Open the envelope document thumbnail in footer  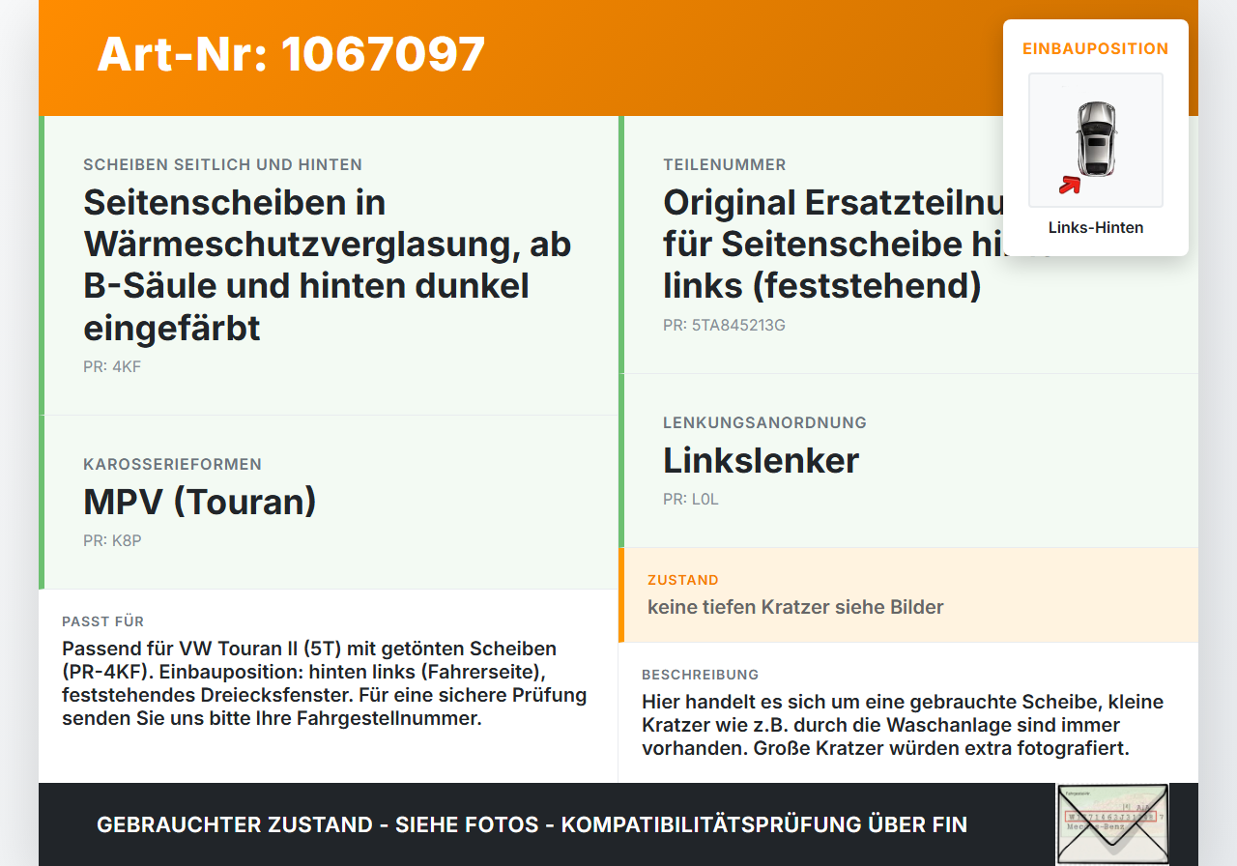(1112, 824)
